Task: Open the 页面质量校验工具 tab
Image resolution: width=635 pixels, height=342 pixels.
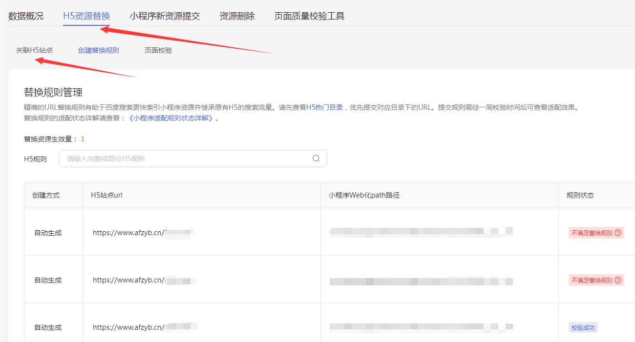Action: tap(308, 16)
